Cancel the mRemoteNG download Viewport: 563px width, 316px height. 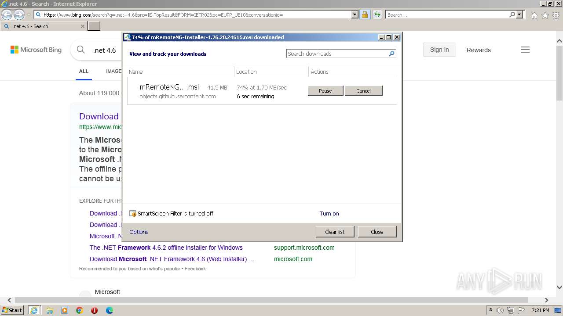363,91
